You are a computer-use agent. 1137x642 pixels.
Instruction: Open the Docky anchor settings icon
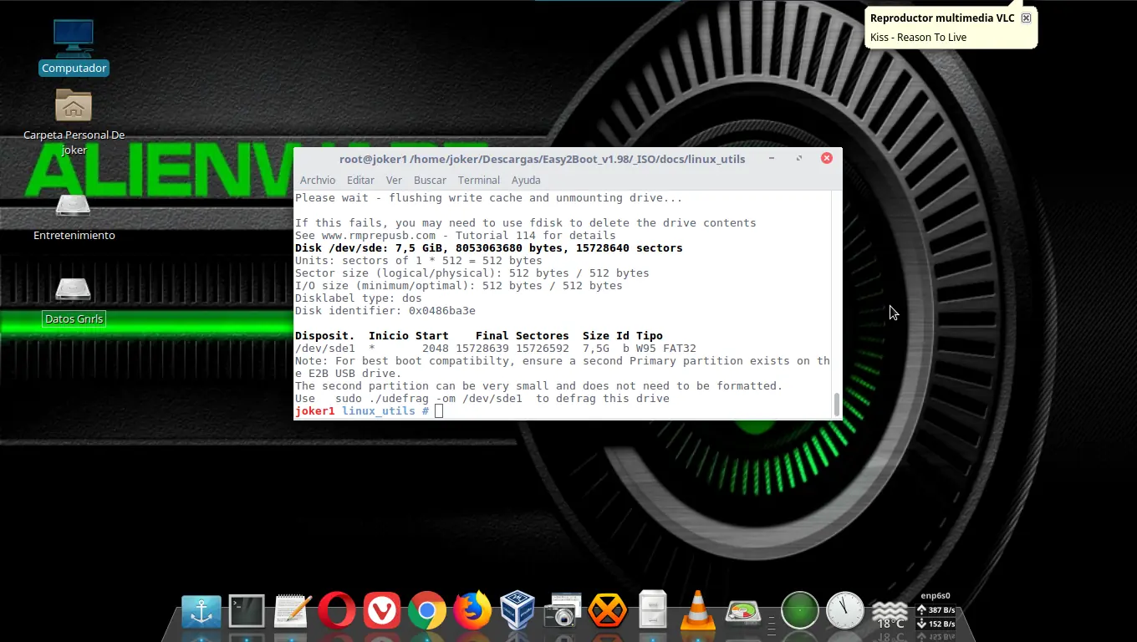(201, 610)
